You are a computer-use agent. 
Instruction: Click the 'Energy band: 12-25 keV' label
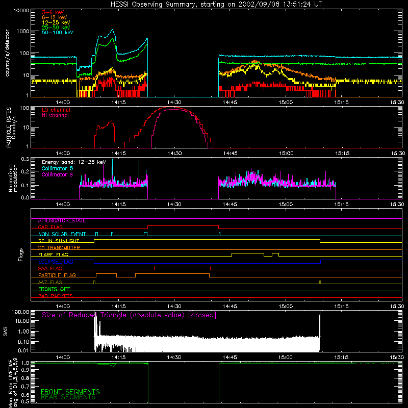(x=74, y=162)
